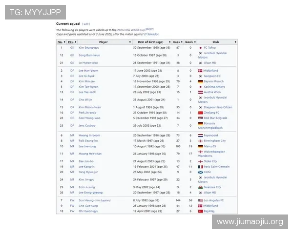This screenshot has width=293, height=234.
Task: Open Hwang Hee-chan's player link
Action: click(90, 154)
